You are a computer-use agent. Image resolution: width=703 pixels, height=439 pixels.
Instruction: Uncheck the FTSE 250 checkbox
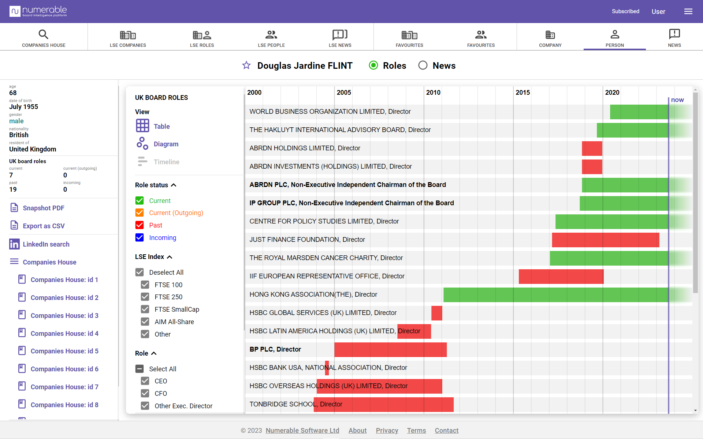tap(145, 297)
